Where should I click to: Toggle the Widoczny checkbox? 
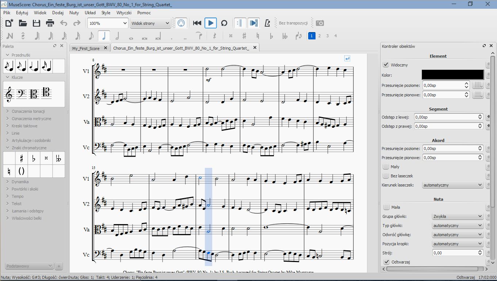[386, 65]
